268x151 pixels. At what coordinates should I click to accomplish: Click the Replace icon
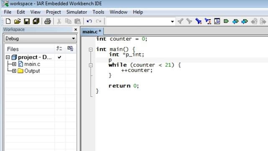[208, 21]
